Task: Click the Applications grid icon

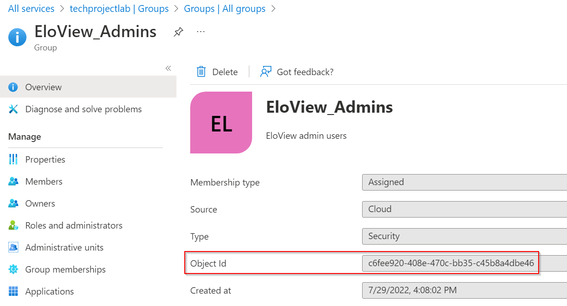Action: pos(13,291)
